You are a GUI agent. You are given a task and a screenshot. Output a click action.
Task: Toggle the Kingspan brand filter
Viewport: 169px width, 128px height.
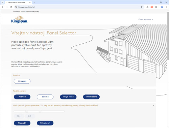coord(22,81)
